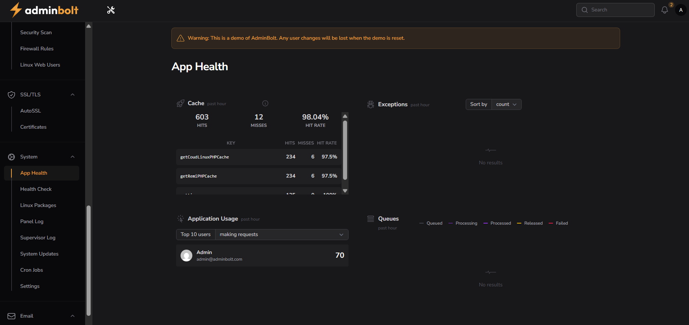Select the getCoudLinuxPHPCache row
Viewport: 689px width, 325px height.
click(259, 157)
